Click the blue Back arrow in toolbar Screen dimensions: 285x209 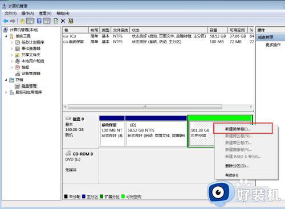coord(6,21)
